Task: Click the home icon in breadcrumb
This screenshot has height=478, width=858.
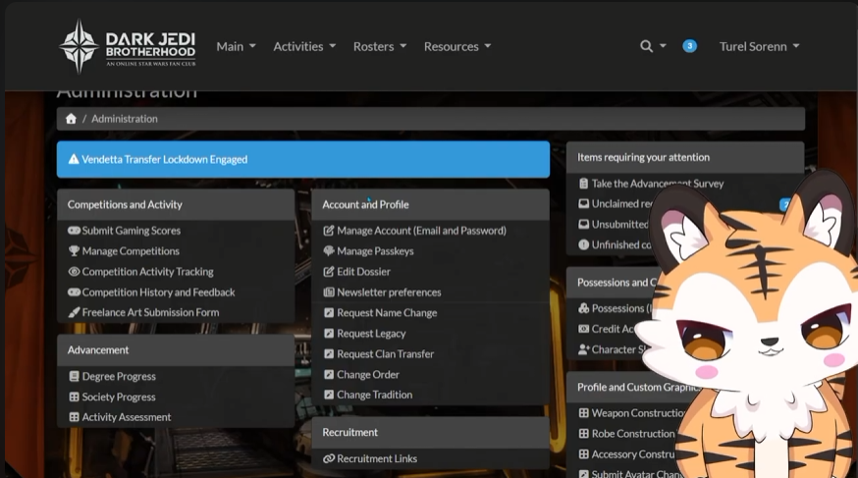Action: (71, 119)
